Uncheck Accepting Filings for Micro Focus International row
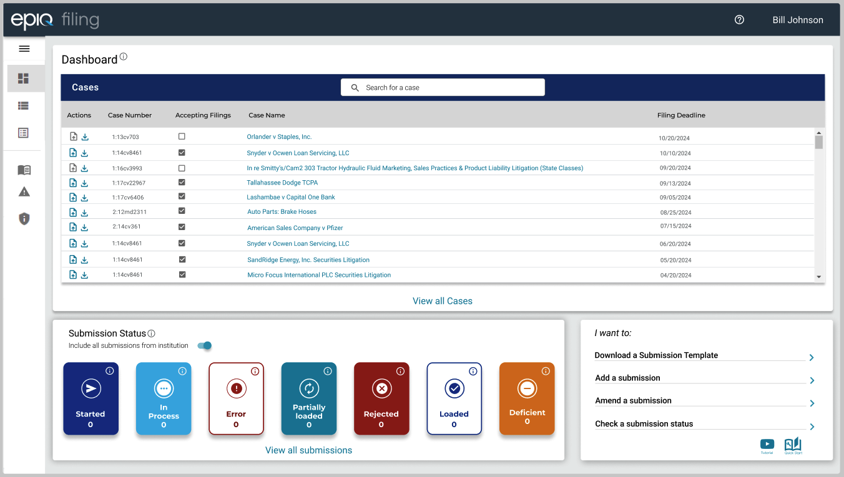The height and width of the screenshot is (477, 844). tap(182, 274)
